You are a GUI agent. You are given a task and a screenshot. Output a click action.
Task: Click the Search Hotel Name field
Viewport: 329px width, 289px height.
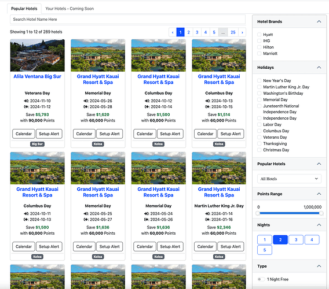(127, 20)
